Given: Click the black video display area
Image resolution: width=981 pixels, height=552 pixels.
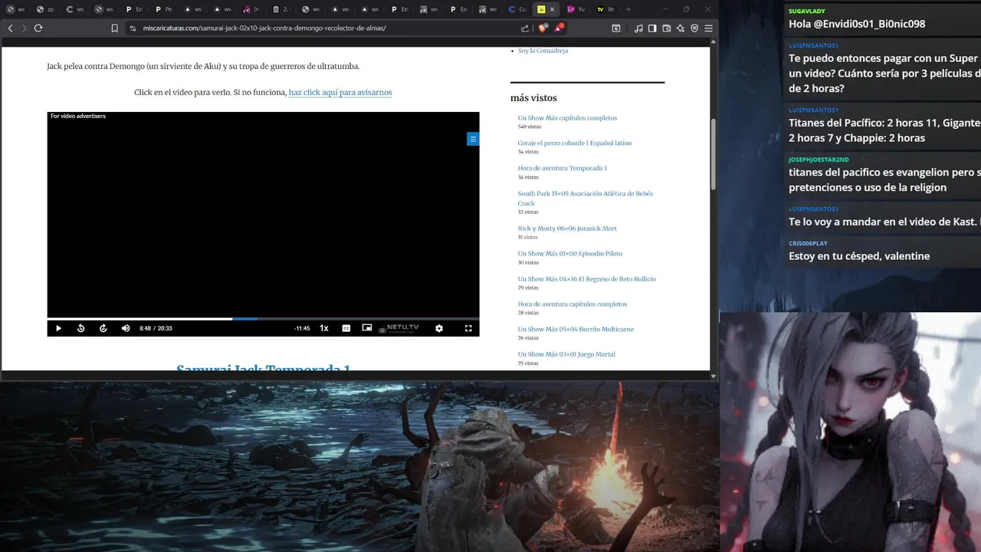Looking at the screenshot, I should 263,215.
